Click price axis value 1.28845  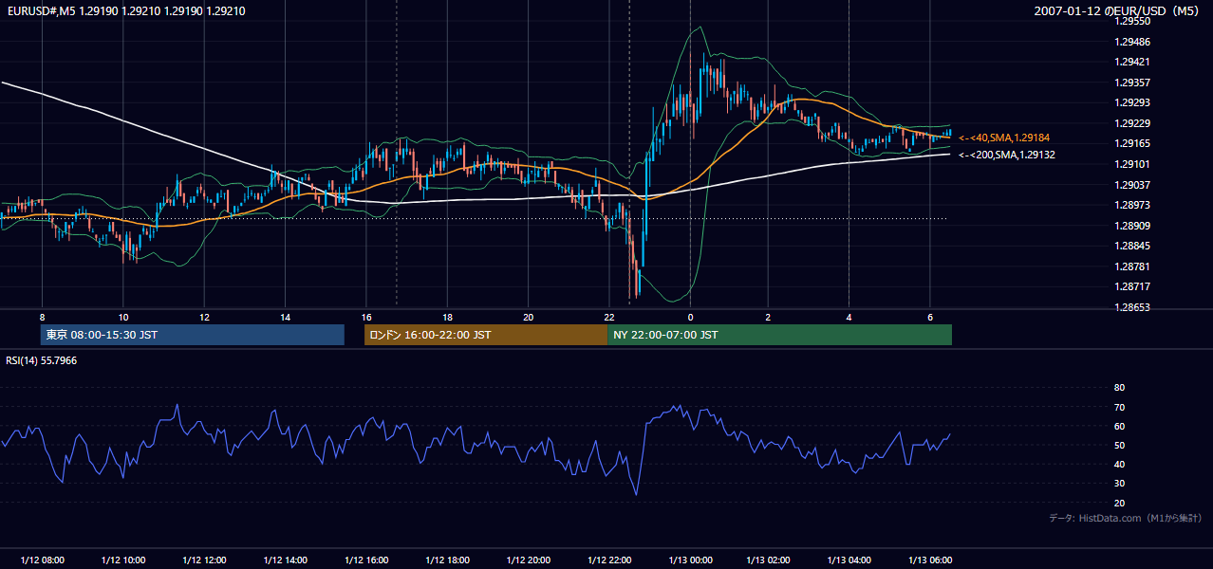point(1132,246)
